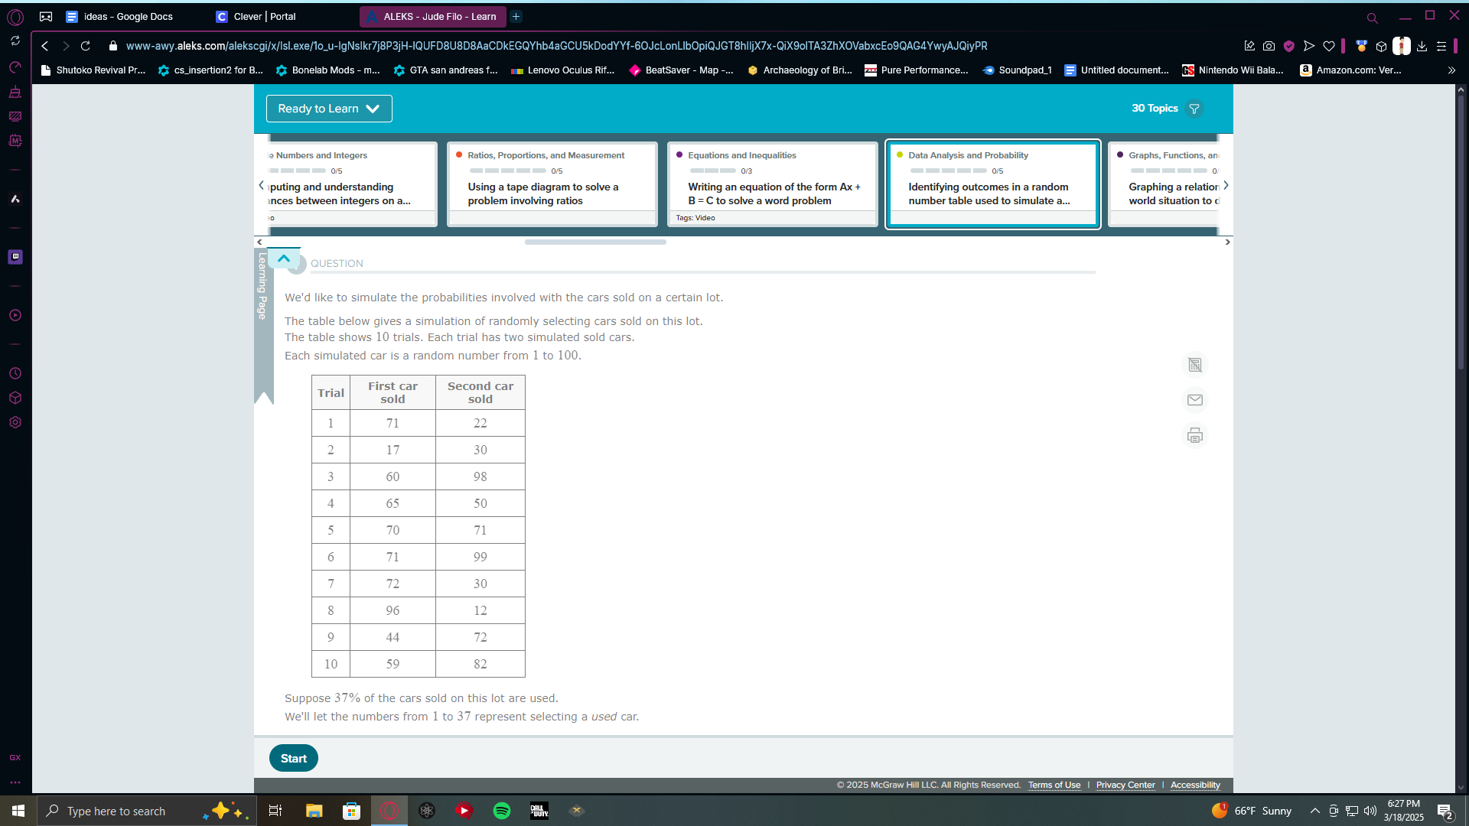Open history clock icon in sidebar
This screenshot has height=826, width=1469.
click(x=15, y=373)
